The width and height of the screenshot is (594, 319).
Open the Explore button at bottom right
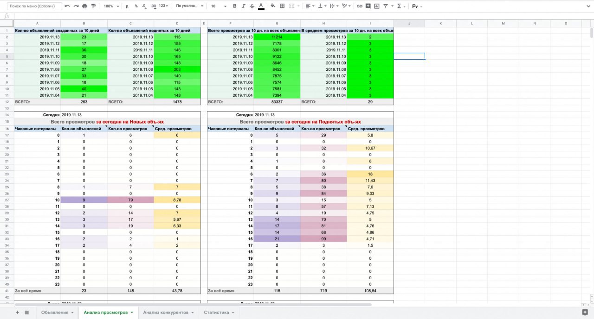(x=584, y=312)
